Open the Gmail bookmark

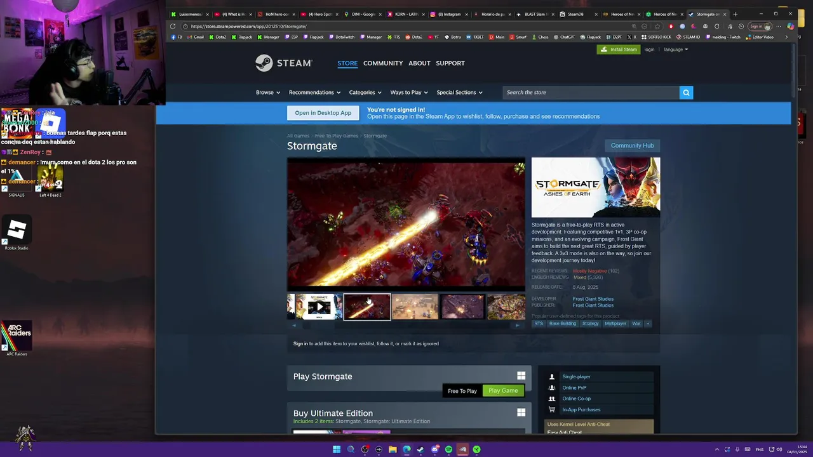[196, 37]
